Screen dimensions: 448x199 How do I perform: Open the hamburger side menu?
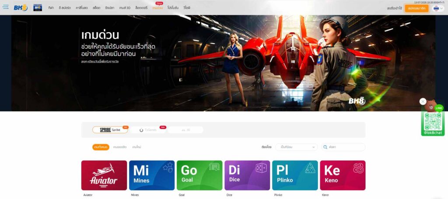[x=5, y=7]
